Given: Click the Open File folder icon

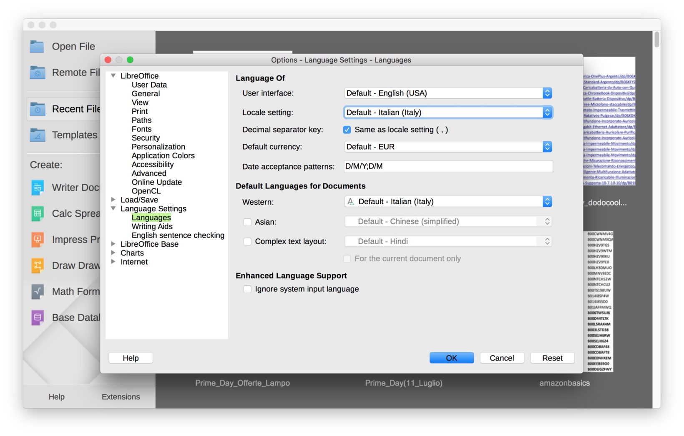Looking at the screenshot, I should click(37, 46).
